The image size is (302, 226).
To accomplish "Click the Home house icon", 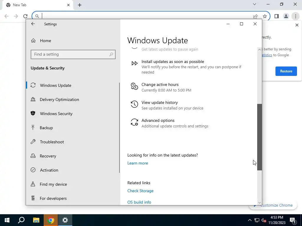I will (x=33, y=41).
